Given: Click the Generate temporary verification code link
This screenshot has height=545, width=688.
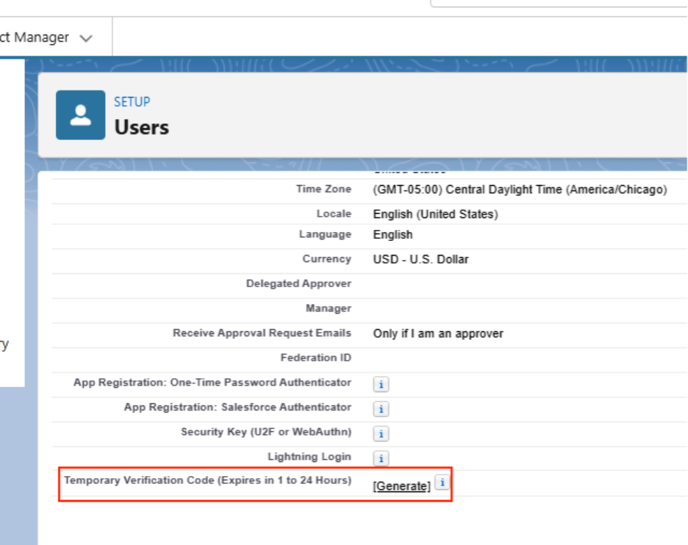Looking at the screenshot, I should 401,486.
